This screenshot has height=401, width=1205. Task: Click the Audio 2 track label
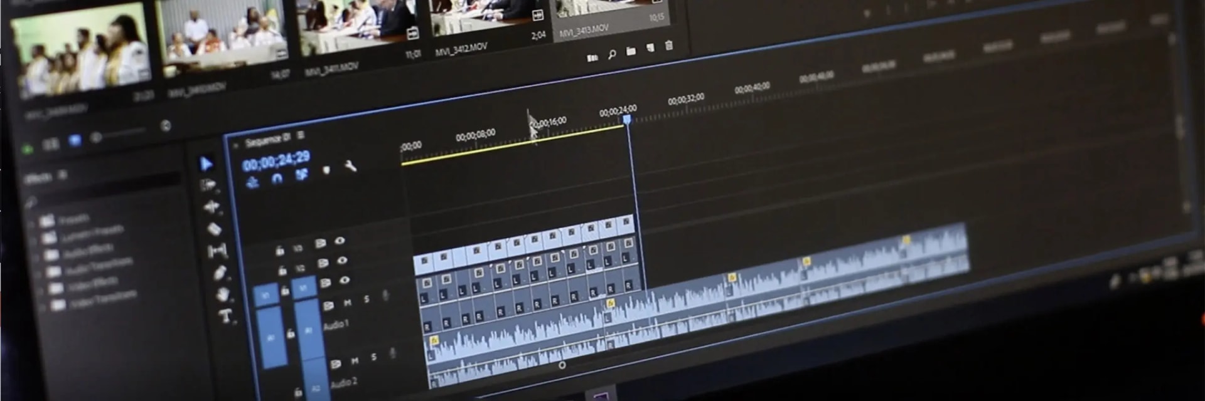tap(343, 382)
